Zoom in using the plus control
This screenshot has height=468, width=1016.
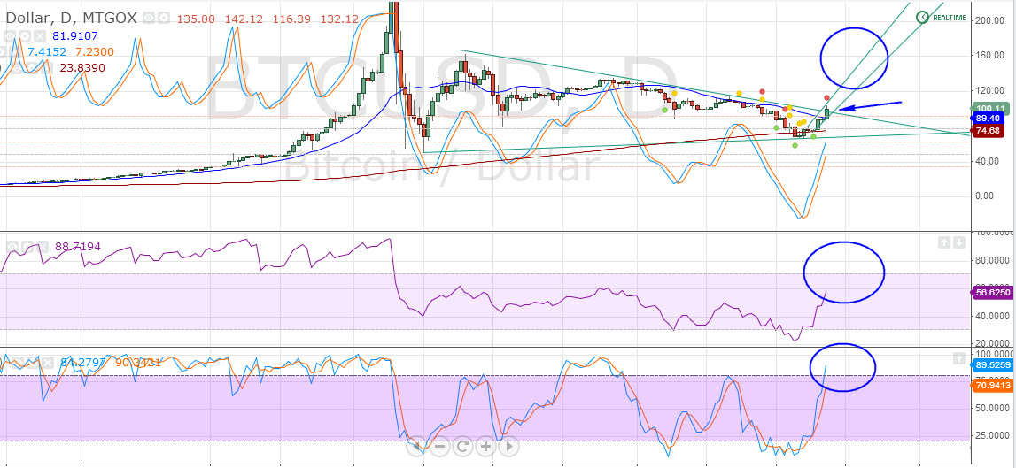pyautogui.click(x=485, y=446)
